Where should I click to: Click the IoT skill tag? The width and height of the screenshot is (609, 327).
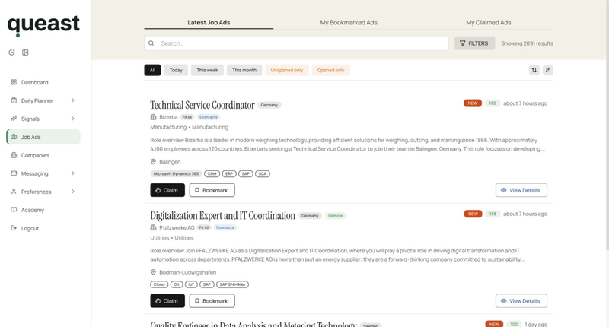click(x=191, y=284)
